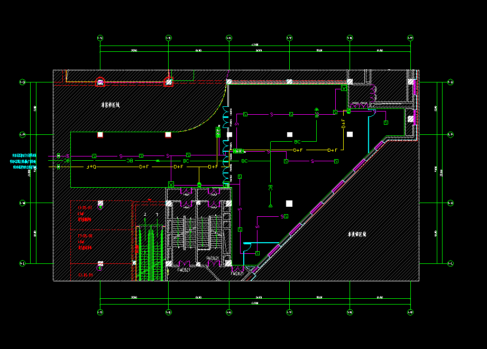Select the lower-right 非装修区域 text label
The height and width of the screenshot is (349, 487).
[357, 234]
